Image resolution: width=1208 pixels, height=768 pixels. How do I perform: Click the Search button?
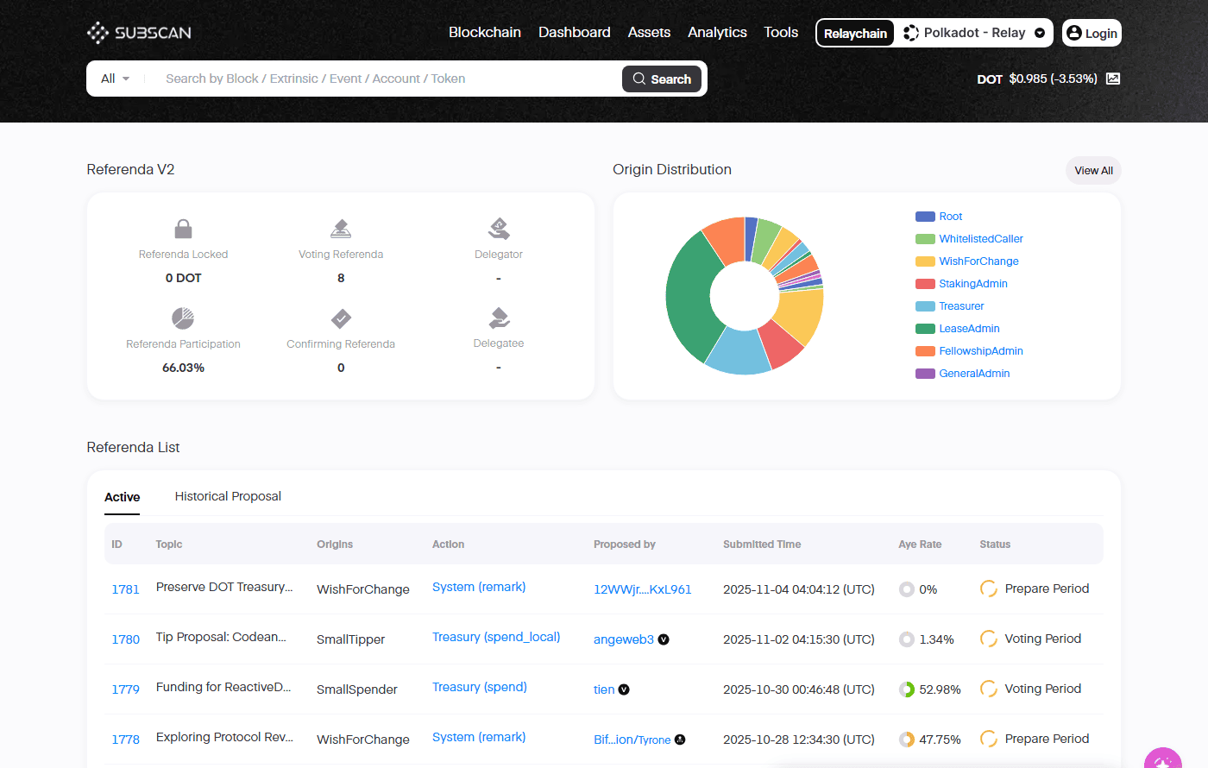click(x=662, y=79)
